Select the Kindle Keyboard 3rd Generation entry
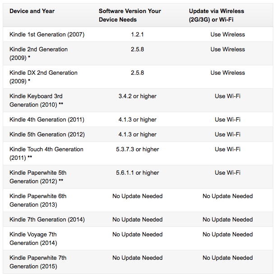276x276 pixels. click(36, 100)
